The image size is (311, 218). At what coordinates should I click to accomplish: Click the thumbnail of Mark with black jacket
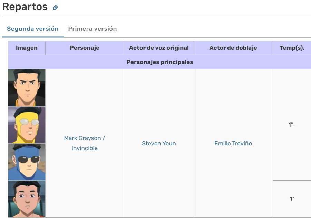pos(27,88)
